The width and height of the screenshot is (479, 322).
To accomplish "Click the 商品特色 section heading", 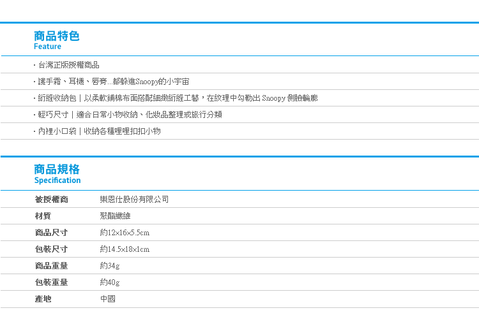I will (x=57, y=36).
